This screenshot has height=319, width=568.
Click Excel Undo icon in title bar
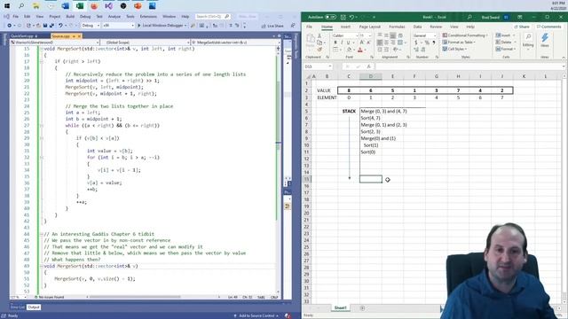(351, 17)
